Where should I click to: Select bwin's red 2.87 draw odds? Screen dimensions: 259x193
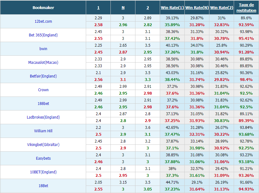click(x=123, y=52)
